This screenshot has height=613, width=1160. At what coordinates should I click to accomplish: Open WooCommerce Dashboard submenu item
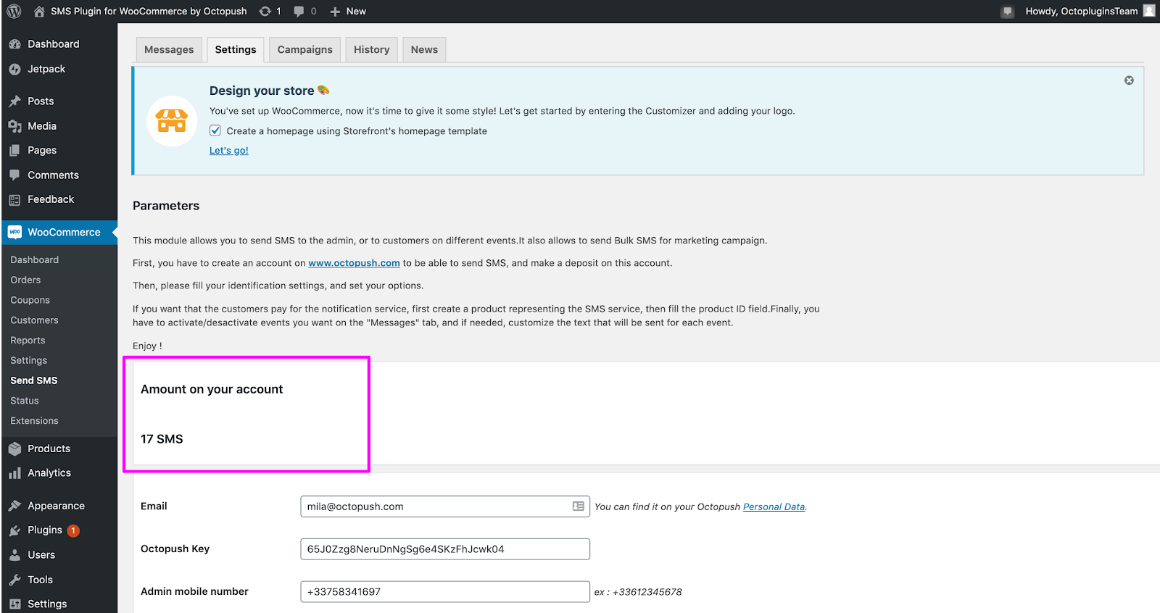tap(35, 260)
